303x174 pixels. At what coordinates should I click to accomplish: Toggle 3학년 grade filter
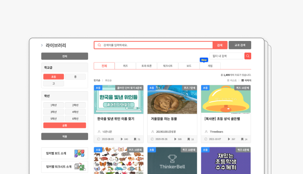click(x=54, y=112)
